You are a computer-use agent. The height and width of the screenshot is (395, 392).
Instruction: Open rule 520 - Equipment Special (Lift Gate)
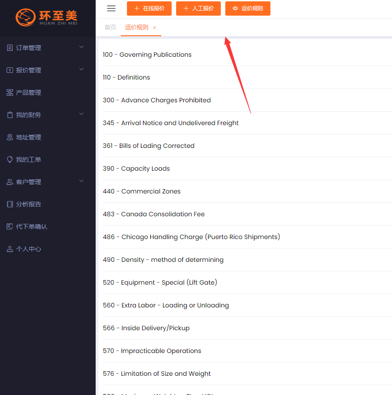[160, 282]
